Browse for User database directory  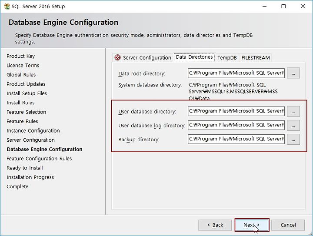click(293, 111)
